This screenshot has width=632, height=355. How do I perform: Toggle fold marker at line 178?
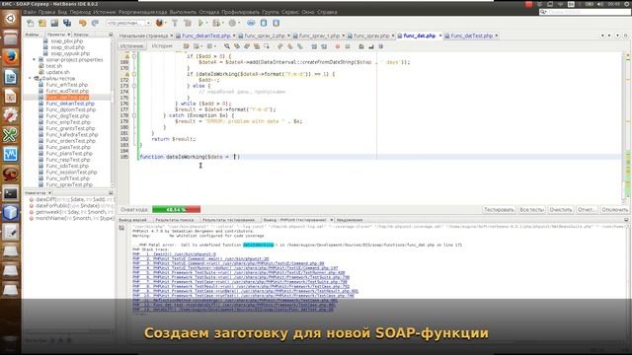(134, 115)
